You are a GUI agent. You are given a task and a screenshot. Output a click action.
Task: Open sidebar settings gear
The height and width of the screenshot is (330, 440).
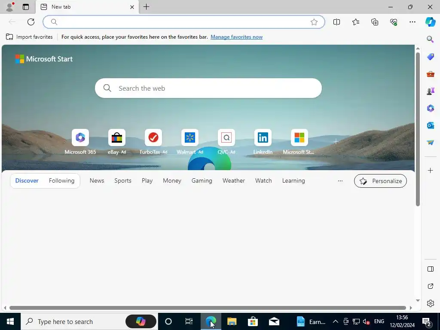click(x=431, y=303)
